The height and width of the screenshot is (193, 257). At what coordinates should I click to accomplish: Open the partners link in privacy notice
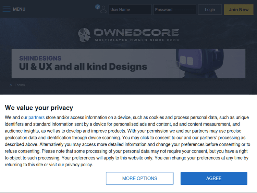36,117
